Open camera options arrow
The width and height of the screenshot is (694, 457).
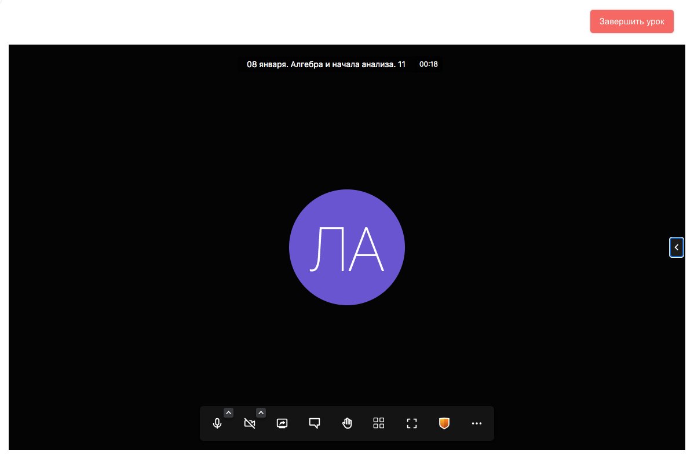pyautogui.click(x=261, y=413)
